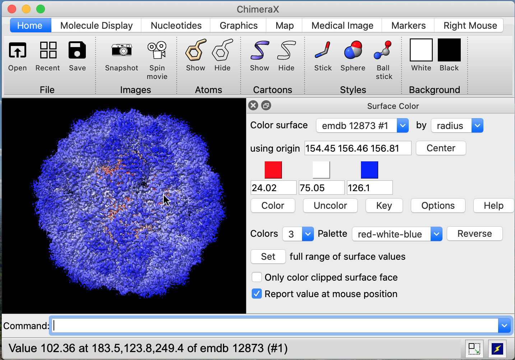Open the emdb 12873 #1 surface dropdown
This screenshot has width=515, height=360.
point(362,126)
